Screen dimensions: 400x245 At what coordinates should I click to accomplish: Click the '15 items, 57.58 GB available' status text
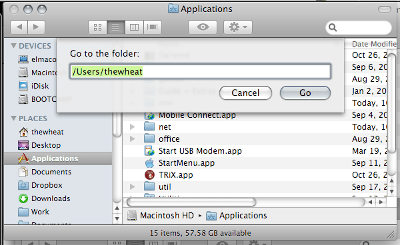200,233
